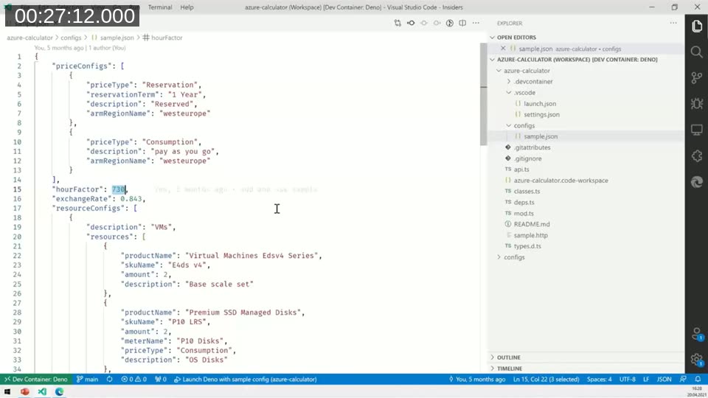The width and height of the screenshot is (708, 398).
Task: Open the .gitattributes file
Action: coord(532,147)
